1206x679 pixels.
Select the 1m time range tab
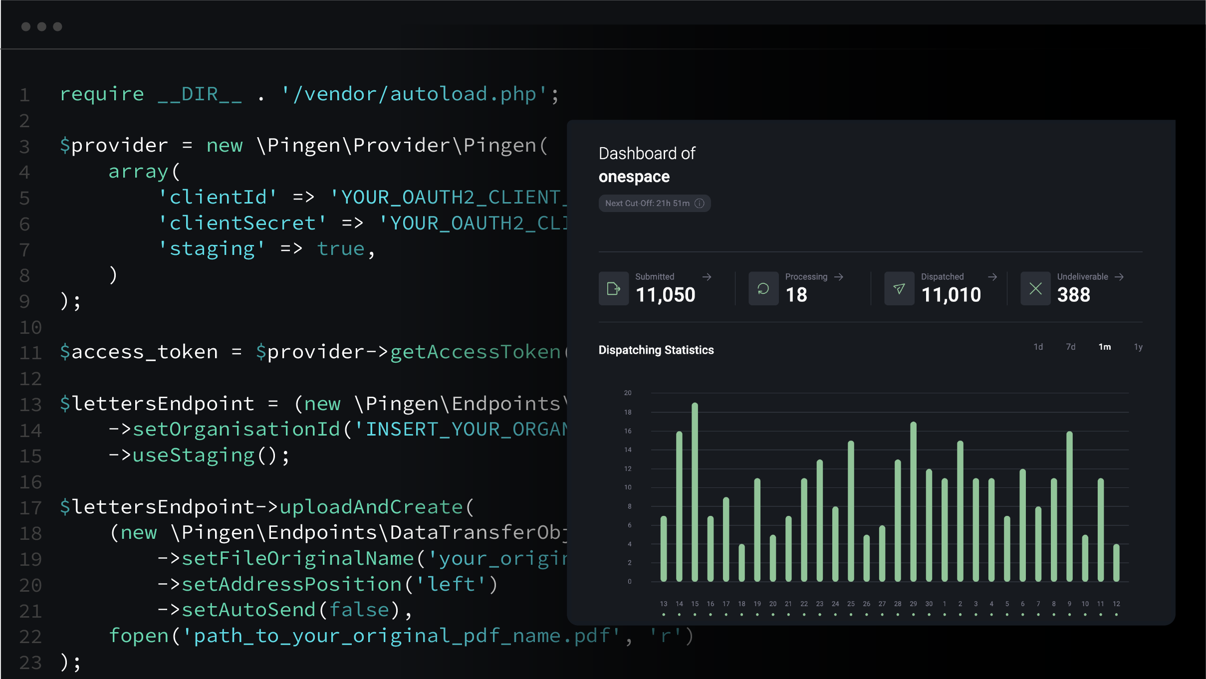1106,347
